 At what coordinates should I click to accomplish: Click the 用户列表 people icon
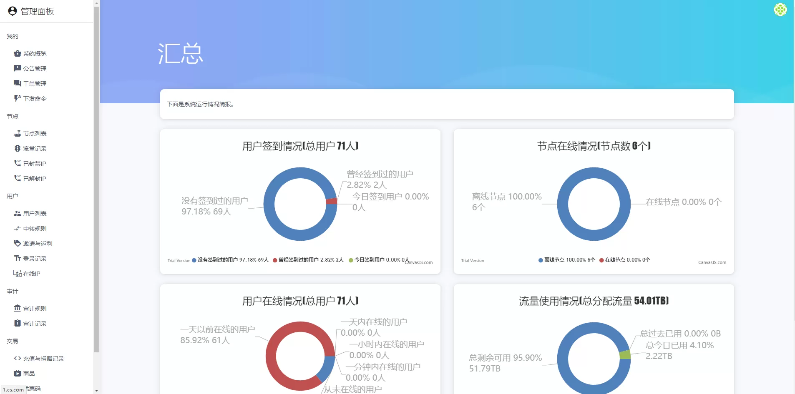point(17,213)
